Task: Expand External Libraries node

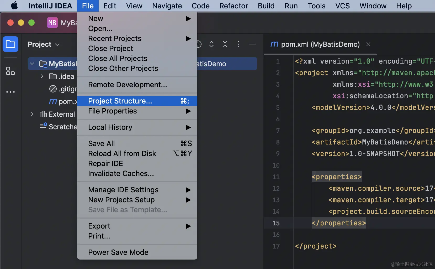Action: click(32, 114)
